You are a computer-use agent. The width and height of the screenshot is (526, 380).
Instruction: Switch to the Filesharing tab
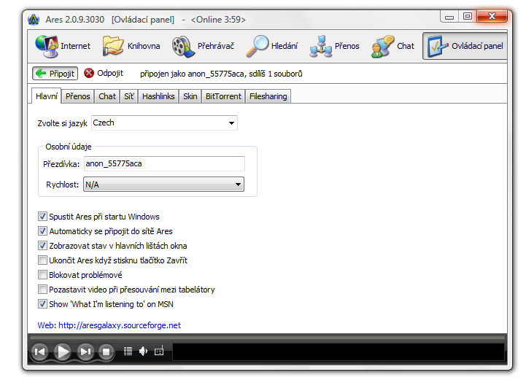[x=268, y=96]
